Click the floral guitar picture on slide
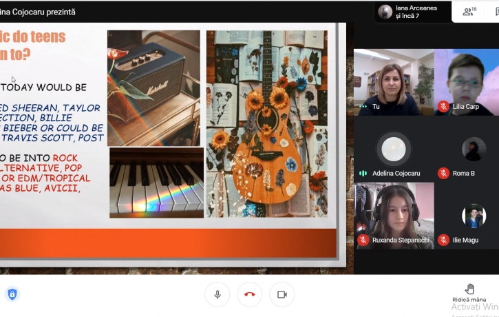 266,124
